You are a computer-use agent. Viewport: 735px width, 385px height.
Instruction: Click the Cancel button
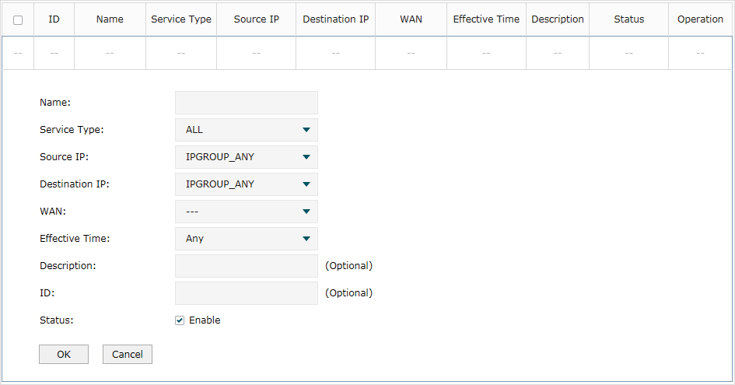click(x=128, y=354)
